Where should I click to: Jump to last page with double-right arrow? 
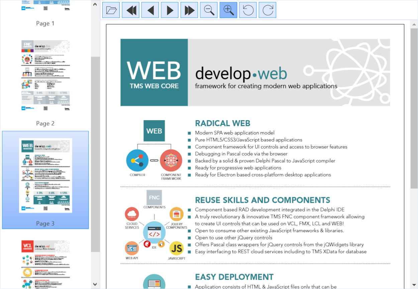click(189, 10)
